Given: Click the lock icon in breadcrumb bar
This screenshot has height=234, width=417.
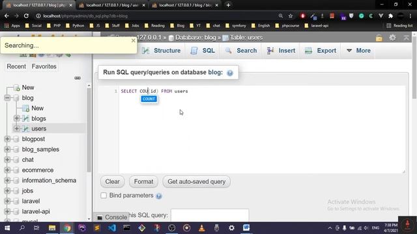Looking at the screenshot, I should 379,38.
